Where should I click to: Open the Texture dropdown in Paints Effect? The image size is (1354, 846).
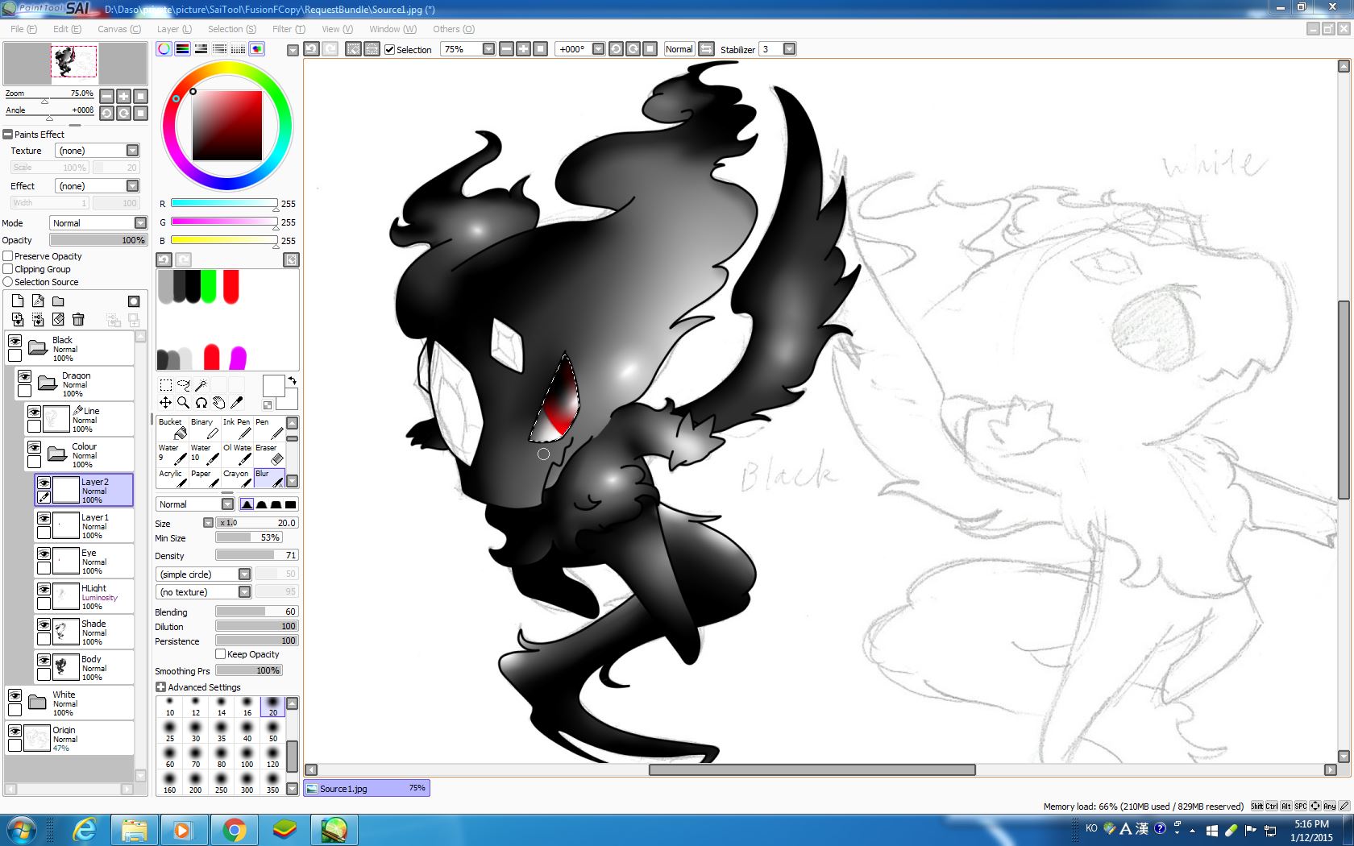[x=133, y=151]
